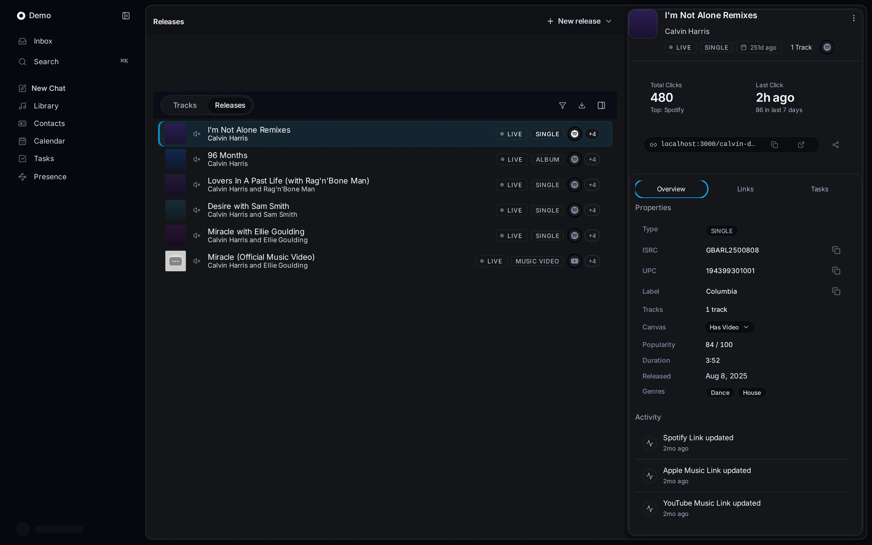The width and height of the screenshot is (872, 545).
Task: Copy the UPC 194399301001 value
Action: click(x=836, y=271)
